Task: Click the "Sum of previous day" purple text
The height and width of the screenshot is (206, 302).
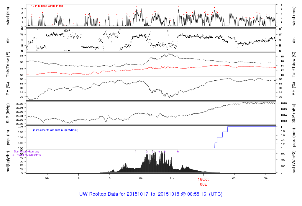Action: pos(27,152)
